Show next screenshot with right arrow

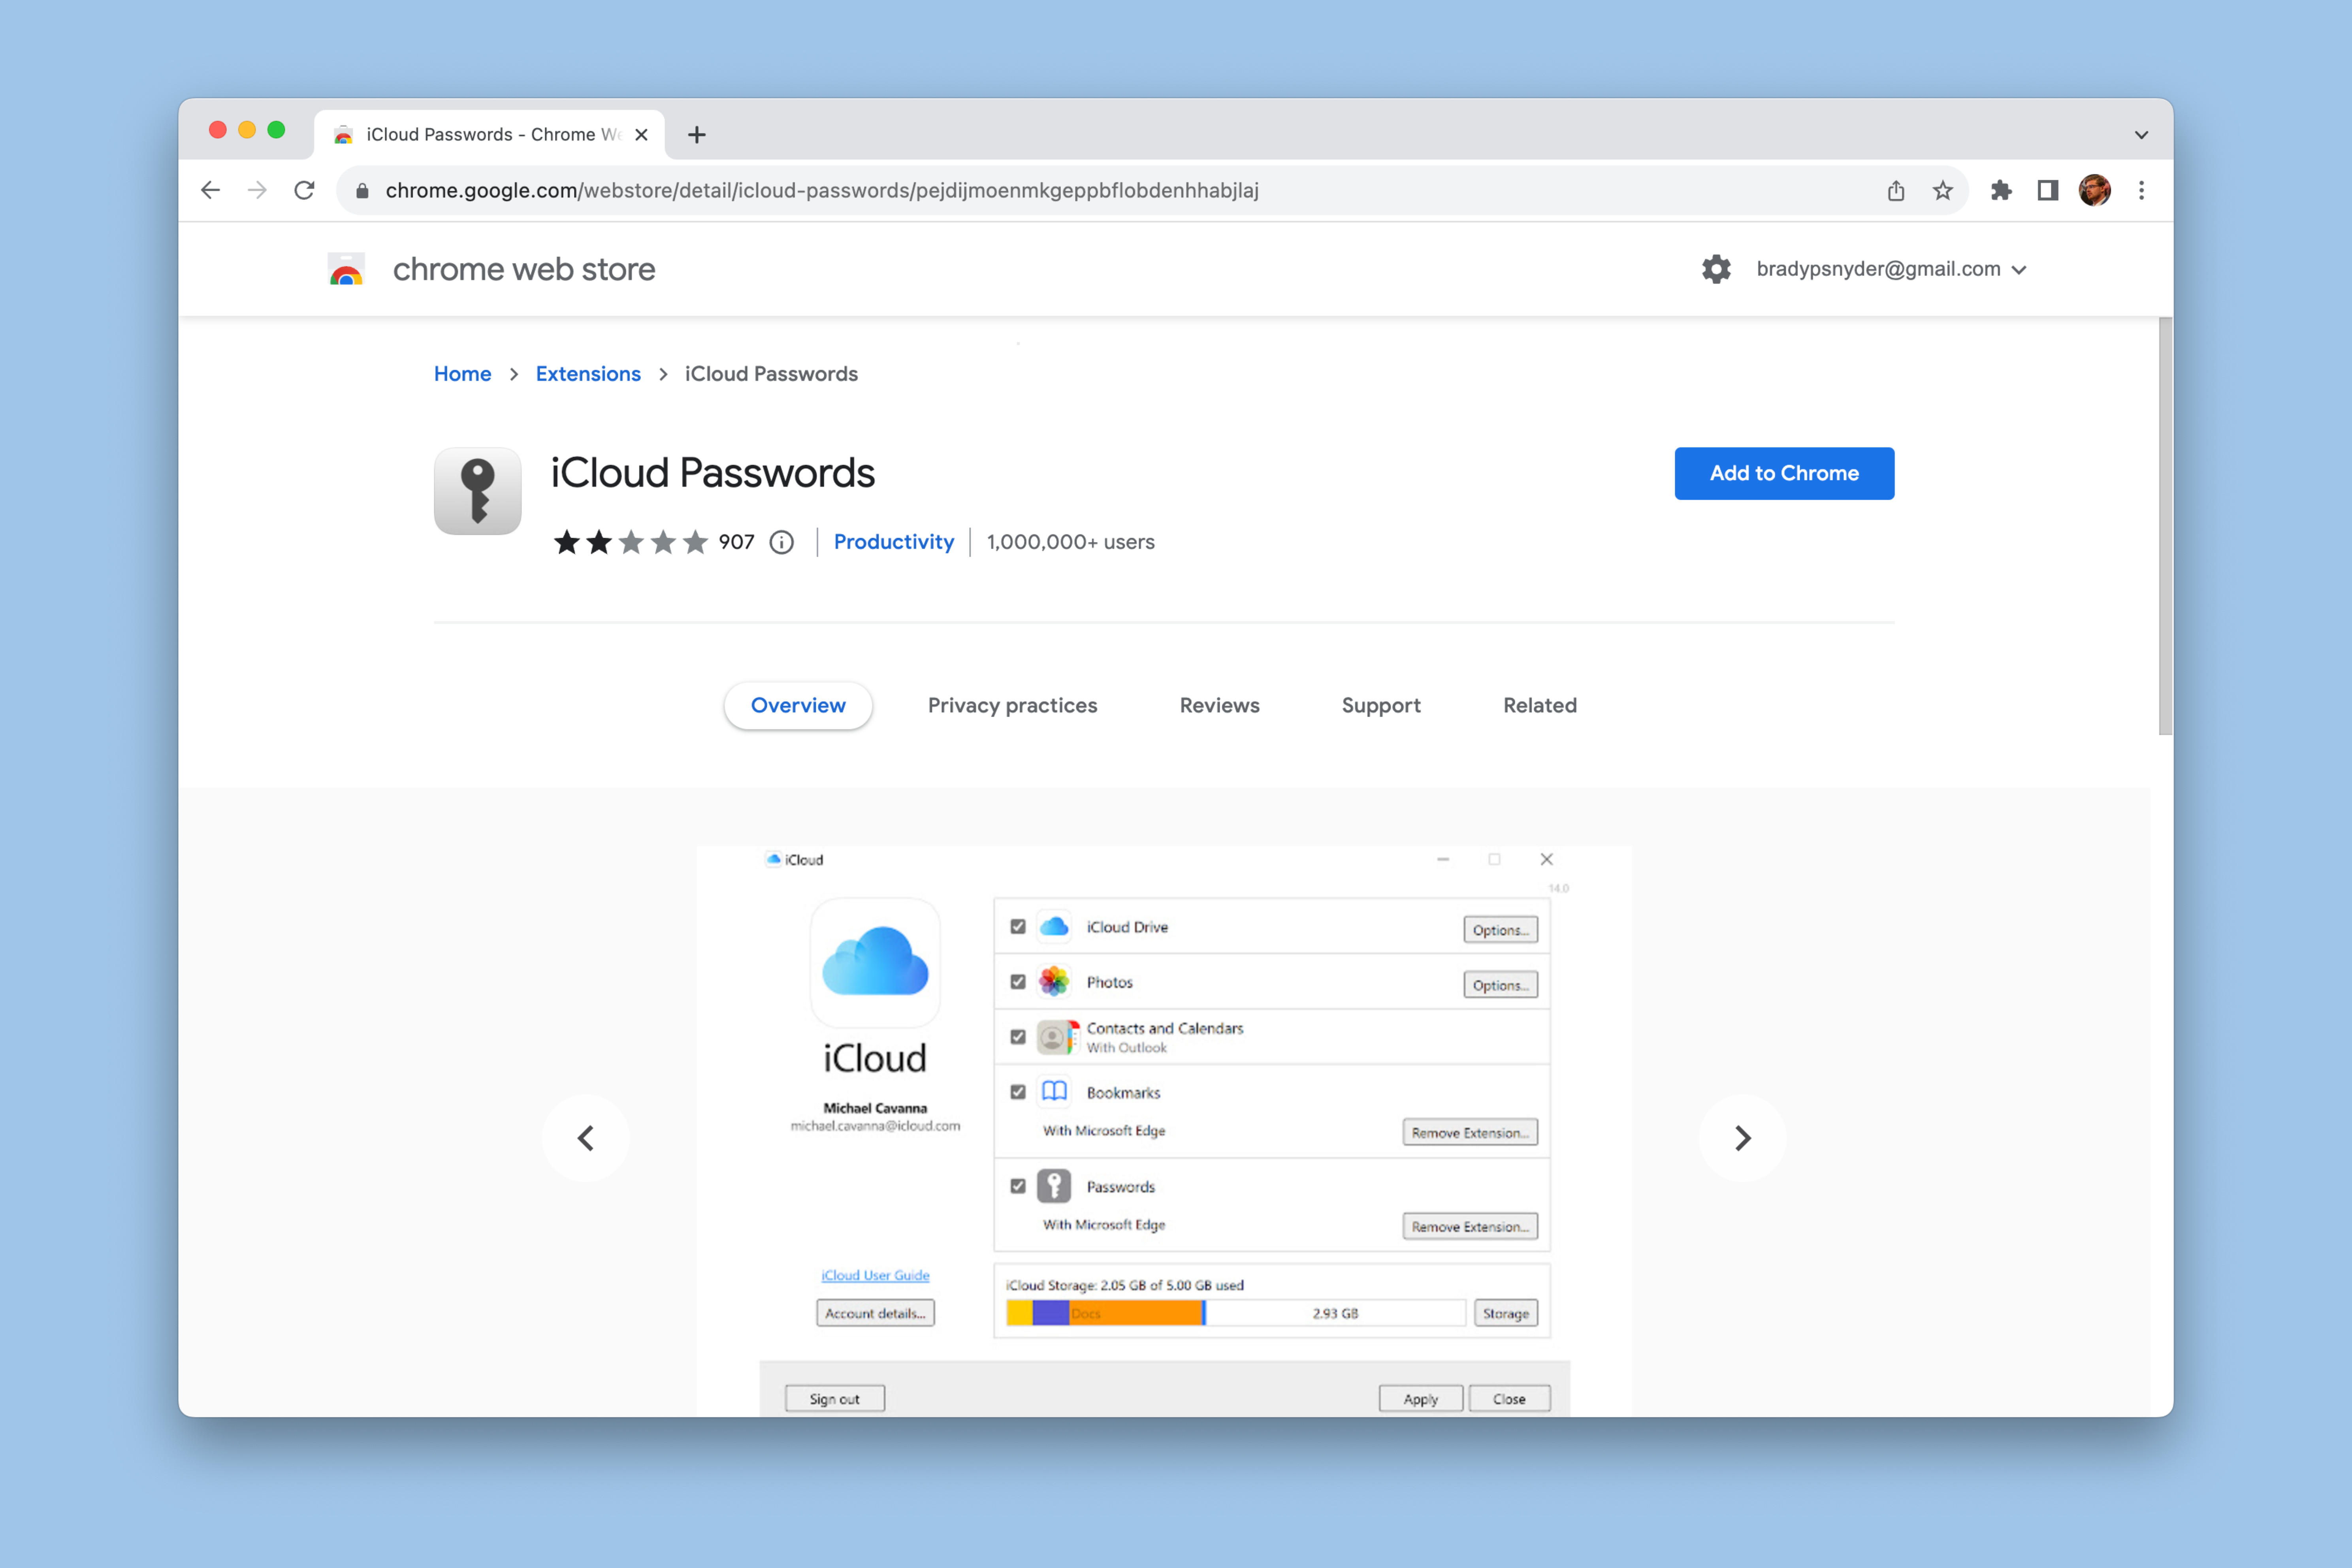click(1742, 1138)
